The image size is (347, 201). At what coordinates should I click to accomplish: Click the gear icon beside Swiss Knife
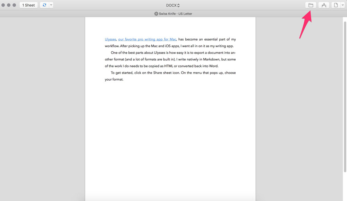pyautogui.click(x=156, y=14)
